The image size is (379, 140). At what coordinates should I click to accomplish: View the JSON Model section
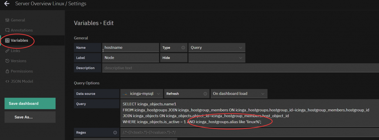pyautogui.click(x=19, y=81)
